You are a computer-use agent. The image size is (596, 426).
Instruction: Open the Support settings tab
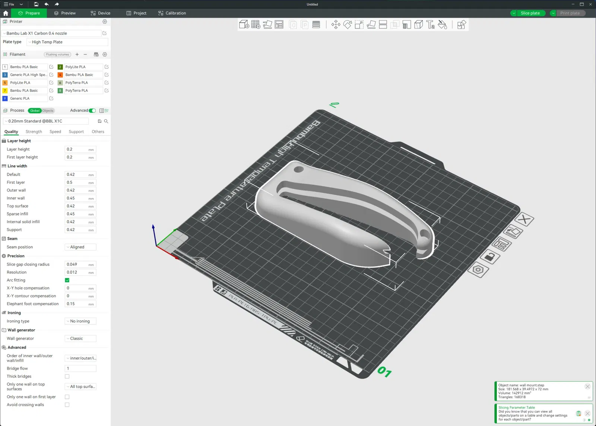coord(76,132)
